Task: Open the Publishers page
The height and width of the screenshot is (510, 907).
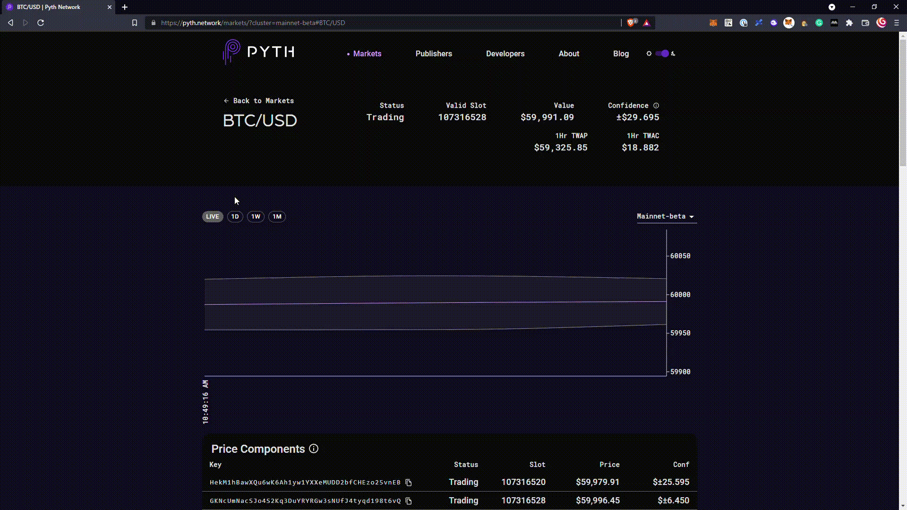Action: coord(434,54)
